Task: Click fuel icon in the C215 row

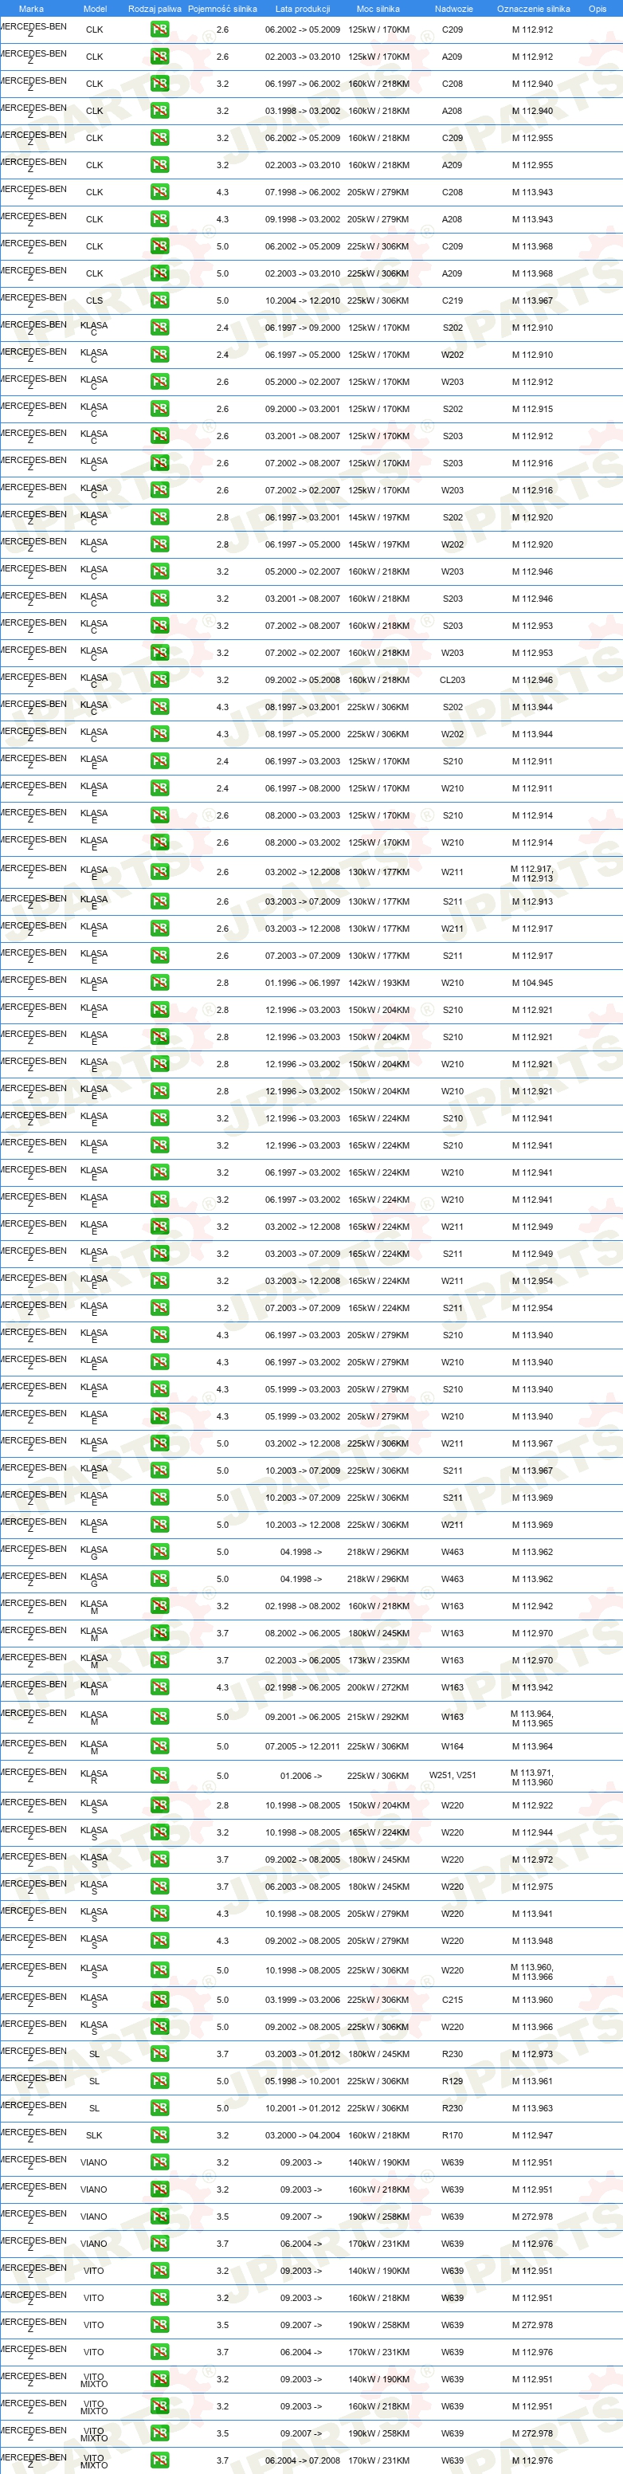Action: coord(159,2000)
